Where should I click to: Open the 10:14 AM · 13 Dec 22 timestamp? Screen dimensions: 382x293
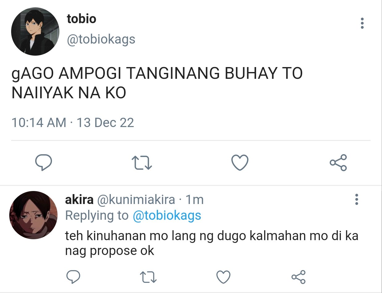(73, 123)
